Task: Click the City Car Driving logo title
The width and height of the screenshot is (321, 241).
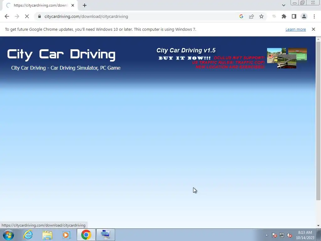Action: 61,55
